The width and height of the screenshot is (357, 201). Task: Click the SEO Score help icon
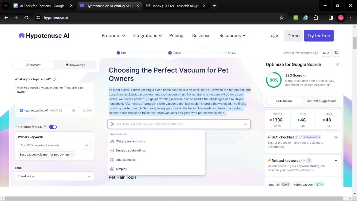tap(305, 76)
